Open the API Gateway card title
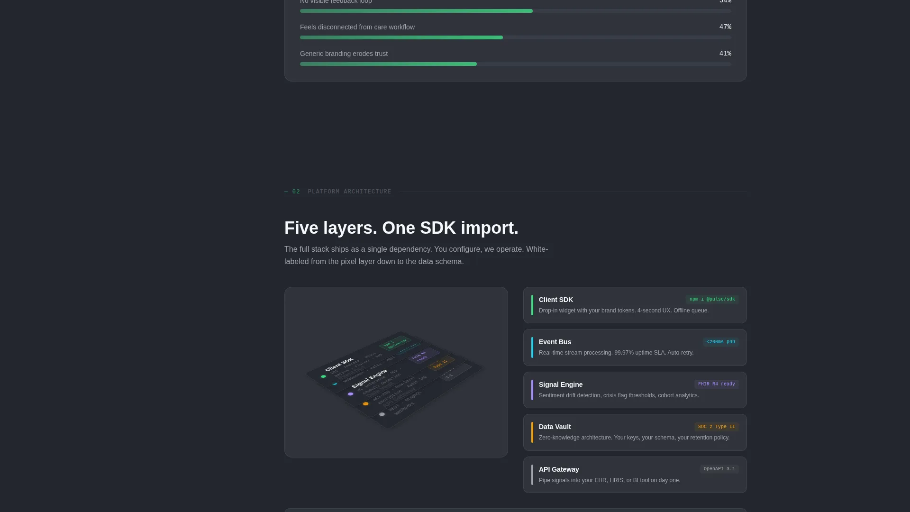 click(x=558, y=469)
